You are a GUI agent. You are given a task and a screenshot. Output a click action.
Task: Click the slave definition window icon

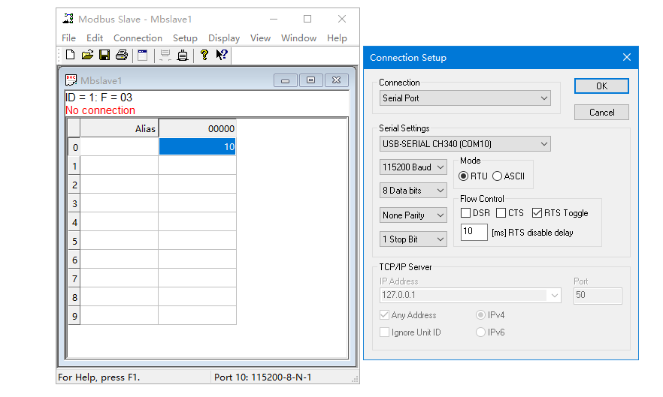[143, 55]
